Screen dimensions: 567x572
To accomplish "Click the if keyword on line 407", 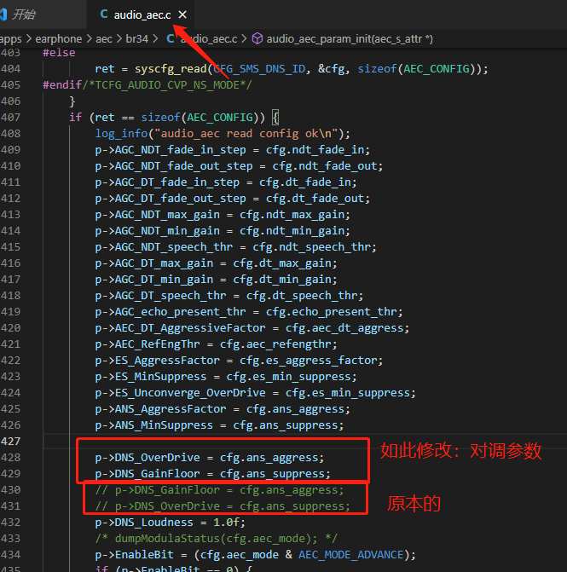I will click(x=76, y=118).
